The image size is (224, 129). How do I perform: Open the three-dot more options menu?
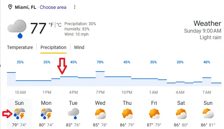(75, 7)
